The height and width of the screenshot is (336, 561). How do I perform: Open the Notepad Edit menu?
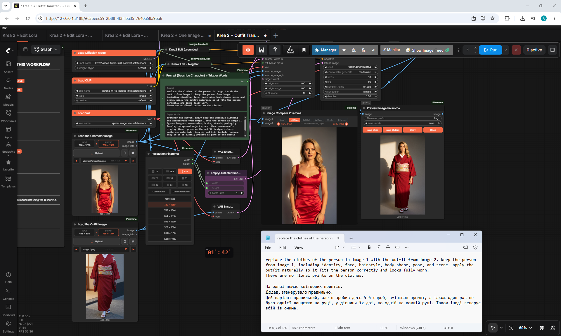(x=283, y=248)
